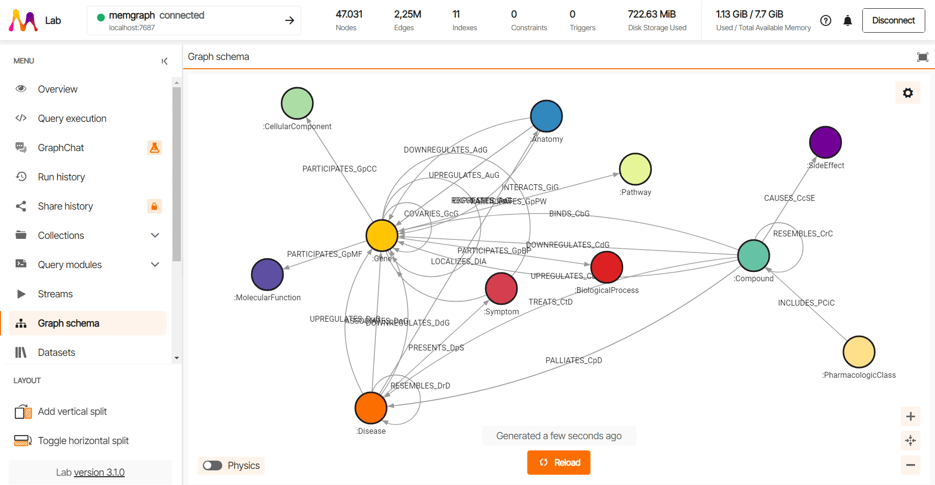Open the GraphChat panel
Screen dimensions: 935x485
click(x=60, y=147)
